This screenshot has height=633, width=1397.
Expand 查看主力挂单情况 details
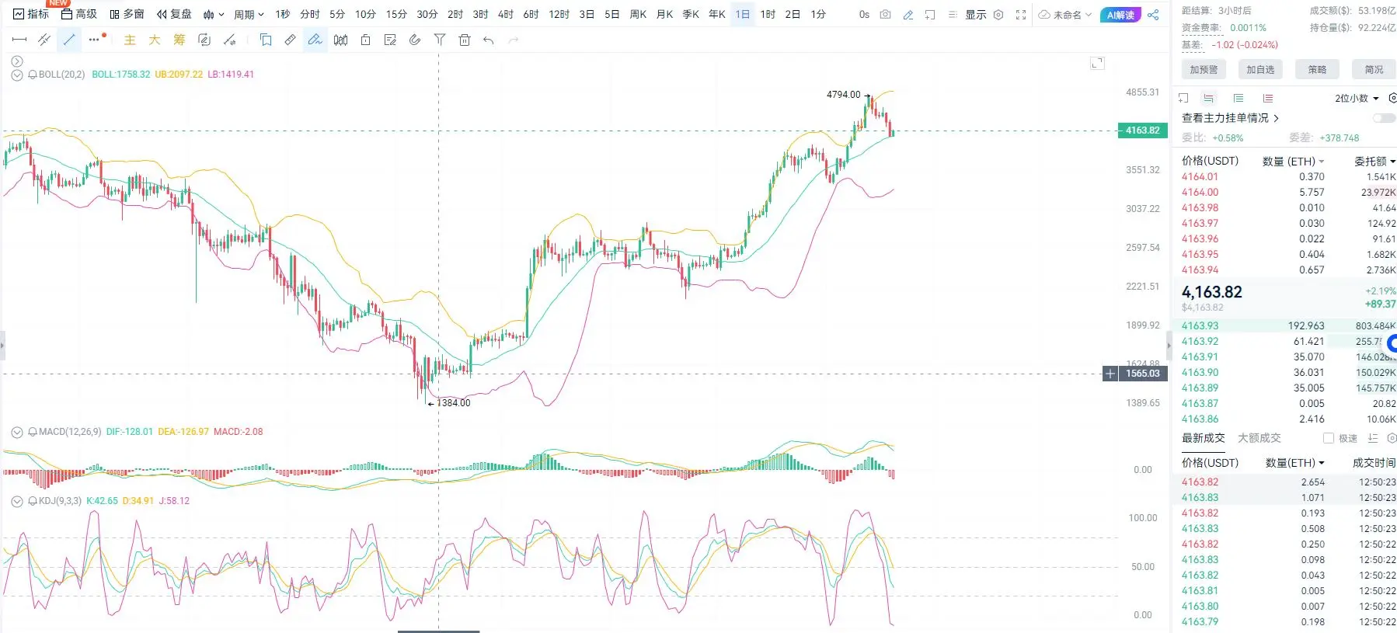[x=1231, y=118]
